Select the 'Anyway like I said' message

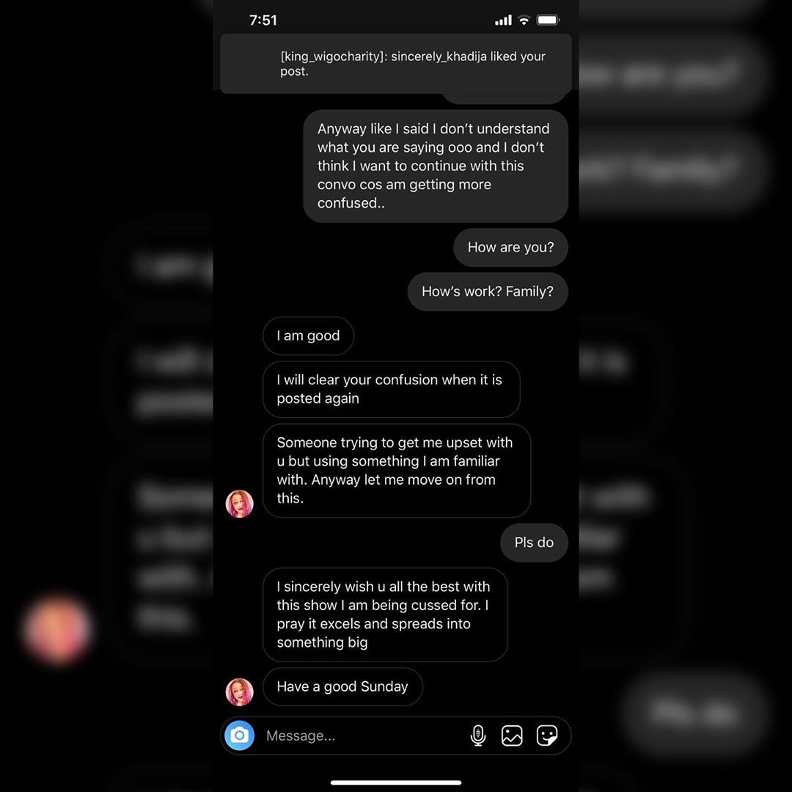[x=436, y=166]
